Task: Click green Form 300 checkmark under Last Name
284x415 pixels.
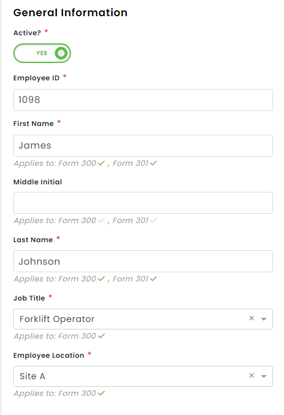Action: pos(101,279)
